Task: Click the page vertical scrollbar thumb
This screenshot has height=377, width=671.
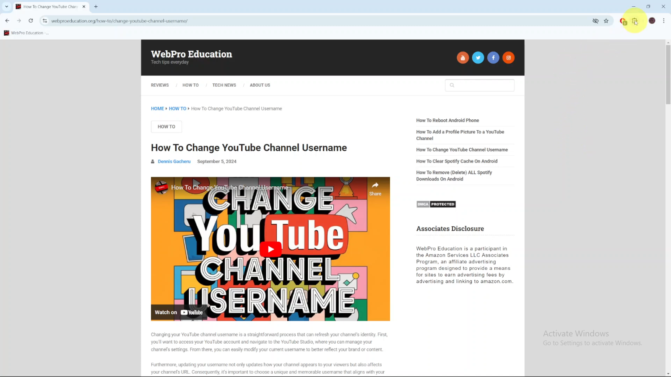Action: (x=668, y=75)
